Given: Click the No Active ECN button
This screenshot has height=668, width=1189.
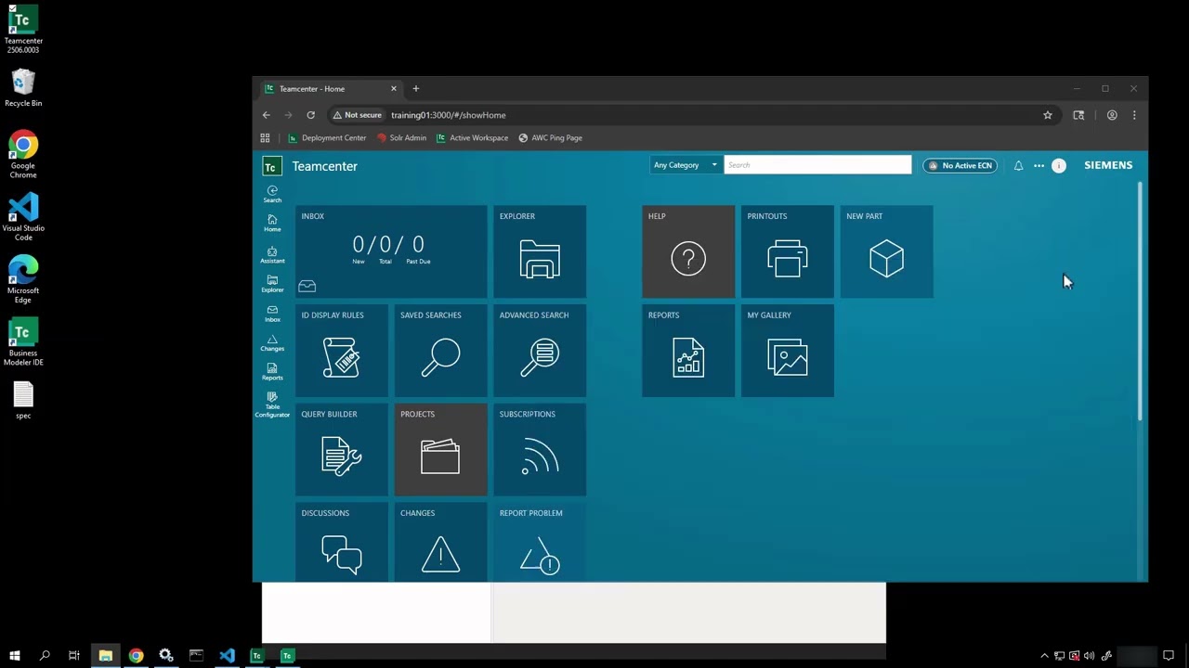Looking at the screenshot, I should click(x=960, y=165).
